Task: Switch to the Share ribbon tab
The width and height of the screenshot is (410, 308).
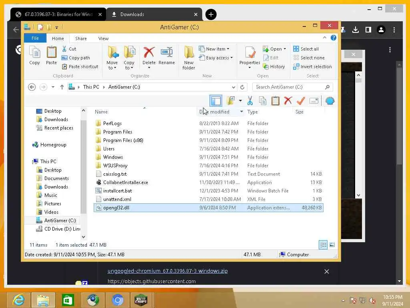Action: click(x=81, y=38)
